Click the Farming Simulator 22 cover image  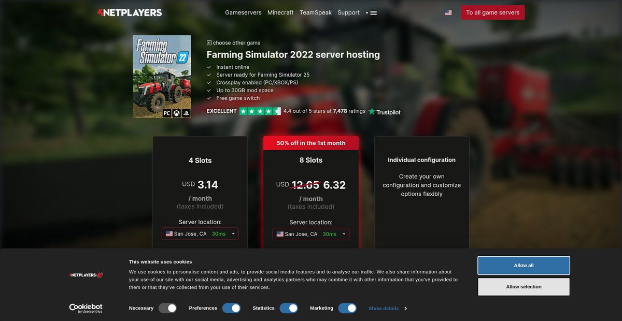pyautogui.click(x=162, y=77)
